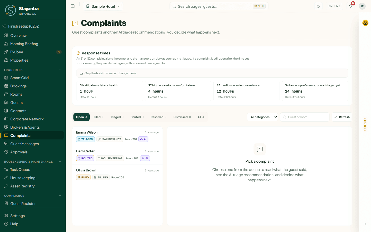
Task: Open the Sample Hotel property dropdown
Action: (103, 6)
